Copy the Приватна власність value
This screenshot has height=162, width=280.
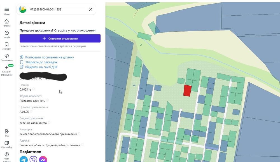point(47,100)
